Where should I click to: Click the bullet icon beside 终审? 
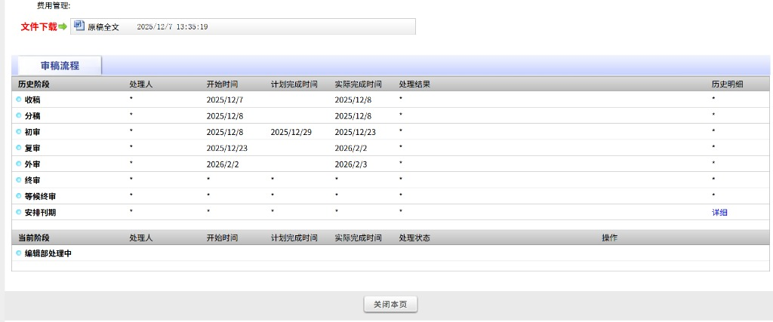pos(19,179)
